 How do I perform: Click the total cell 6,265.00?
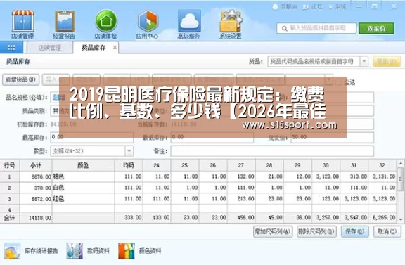coord(382,218)
